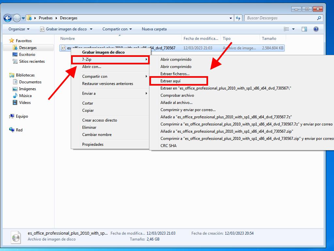Viewport: 334px width, 251px height.
Task: Click the refresh button beside address bar
Action: (238, 18)
